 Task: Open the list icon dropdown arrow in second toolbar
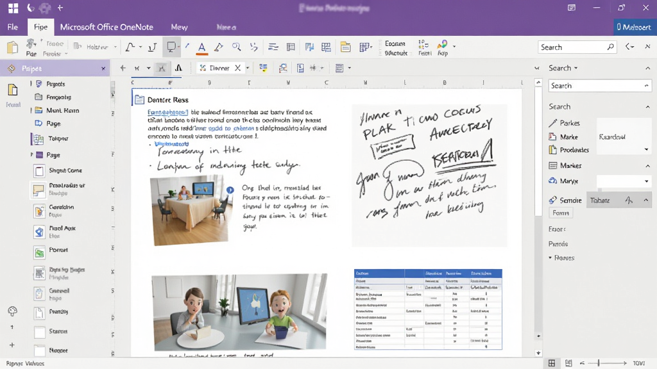350,68
